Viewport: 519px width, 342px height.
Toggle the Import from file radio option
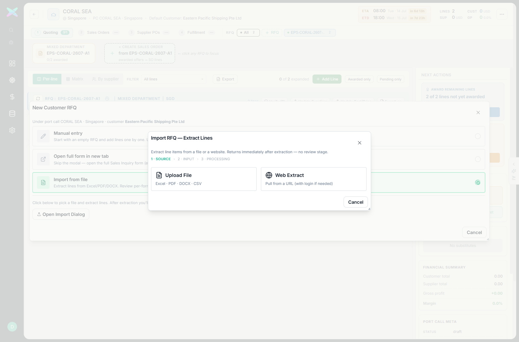(x=478, y=182)
